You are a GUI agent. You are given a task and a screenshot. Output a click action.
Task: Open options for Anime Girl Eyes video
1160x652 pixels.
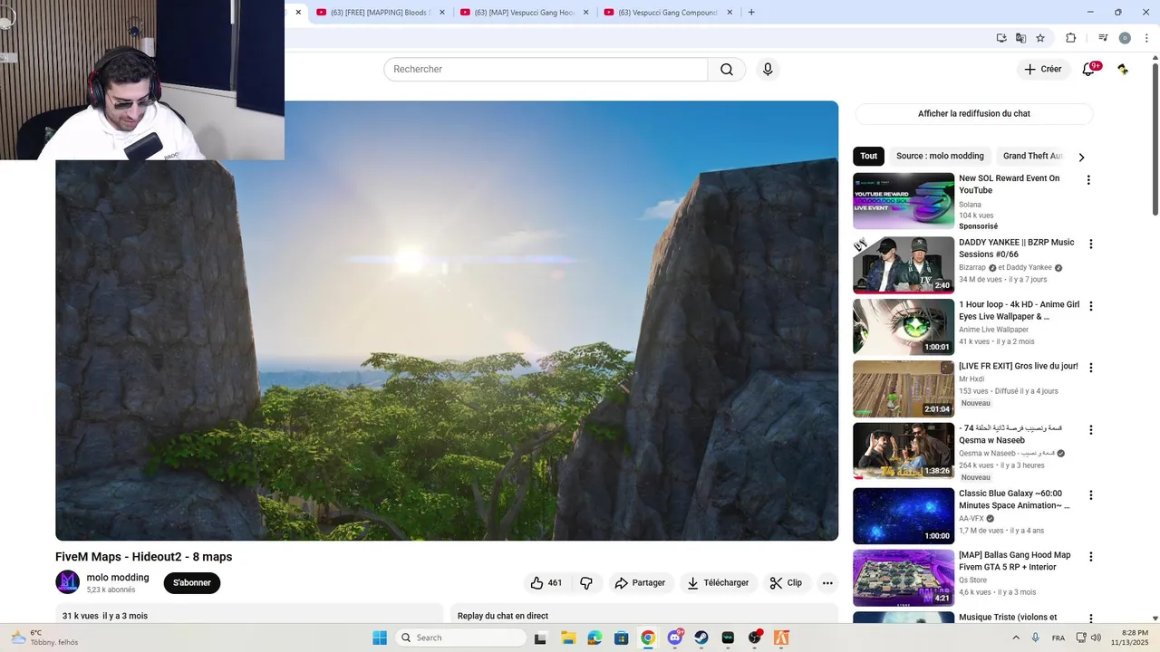[x=1090, y=306]
